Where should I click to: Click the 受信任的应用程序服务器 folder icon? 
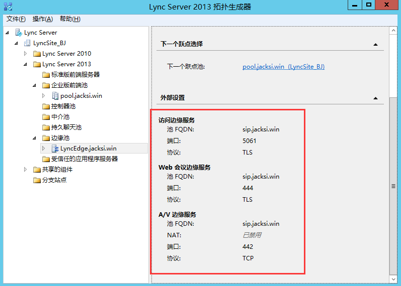coord(46,159)
